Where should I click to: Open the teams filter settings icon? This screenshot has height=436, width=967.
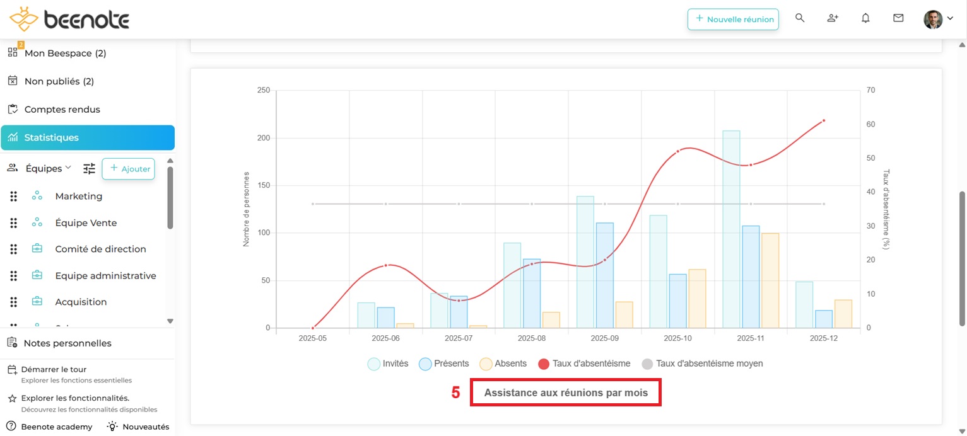89,168
